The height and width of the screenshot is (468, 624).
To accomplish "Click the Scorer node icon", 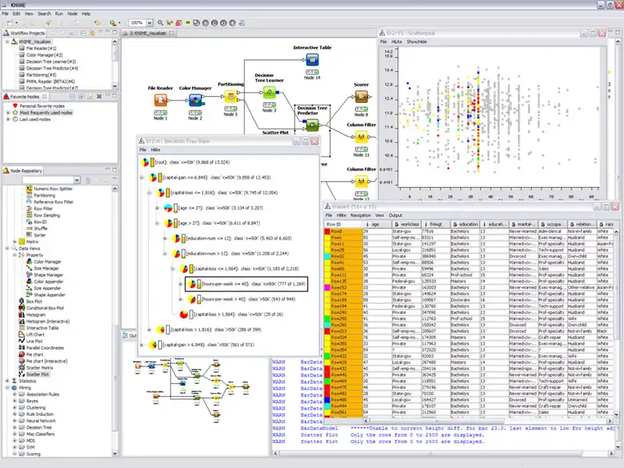I will tap(361, 96).
